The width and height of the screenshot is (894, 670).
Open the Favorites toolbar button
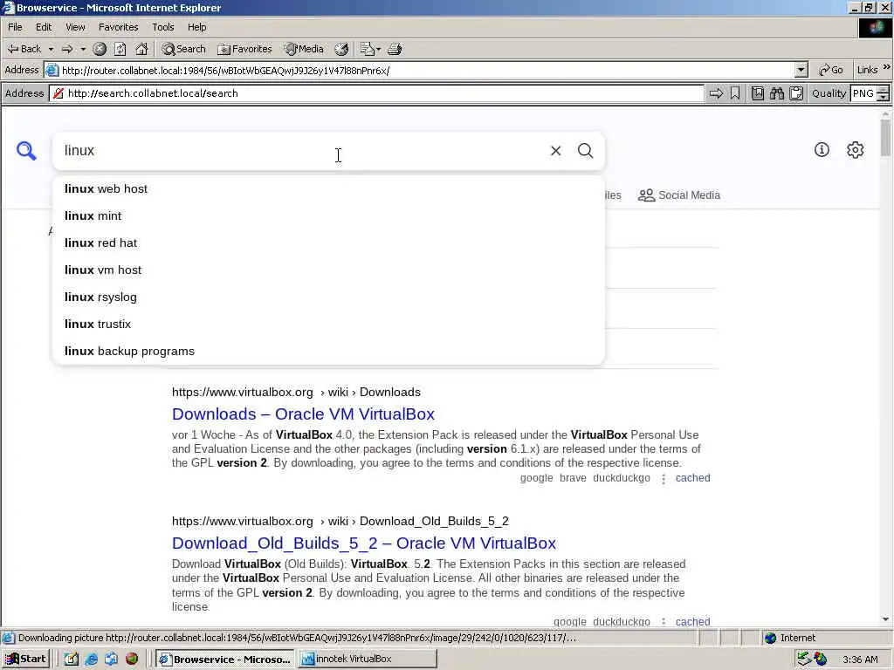coord(244,49)
